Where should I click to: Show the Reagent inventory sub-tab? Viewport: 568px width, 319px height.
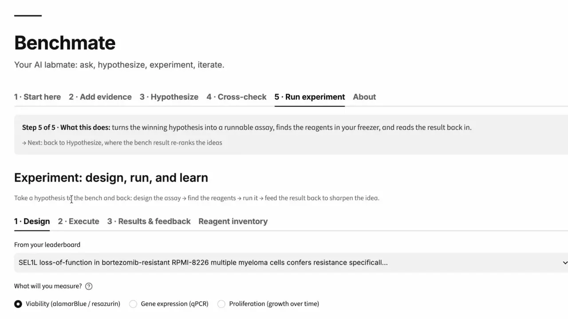(233, 222)
